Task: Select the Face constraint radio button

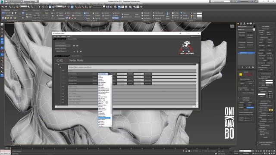Action: tap(259, 34)
